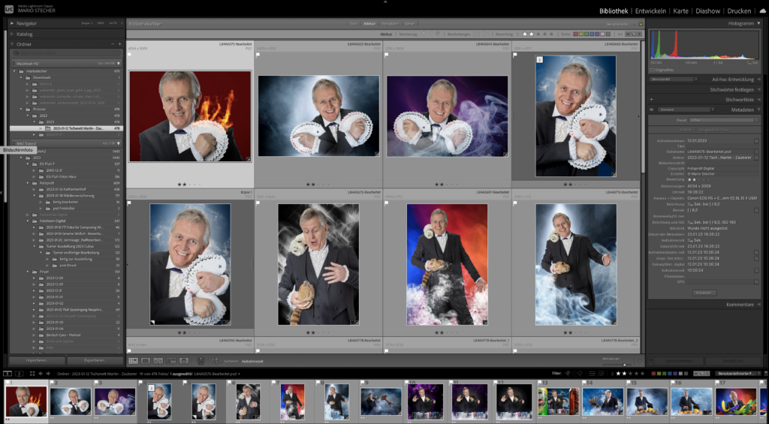Expand the Navigator panel
Screen dimensions: 769x424
[x=12, y=23]
